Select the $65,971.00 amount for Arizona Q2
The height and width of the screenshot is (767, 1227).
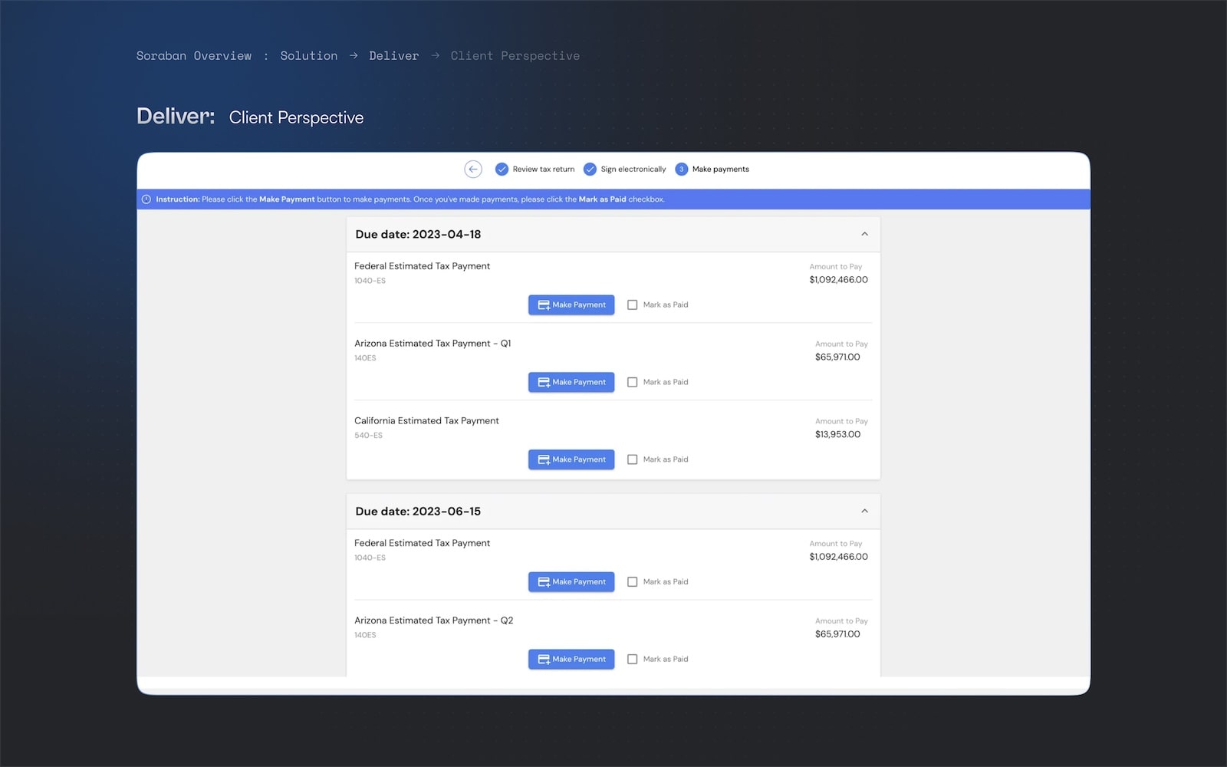pos(837,634)
